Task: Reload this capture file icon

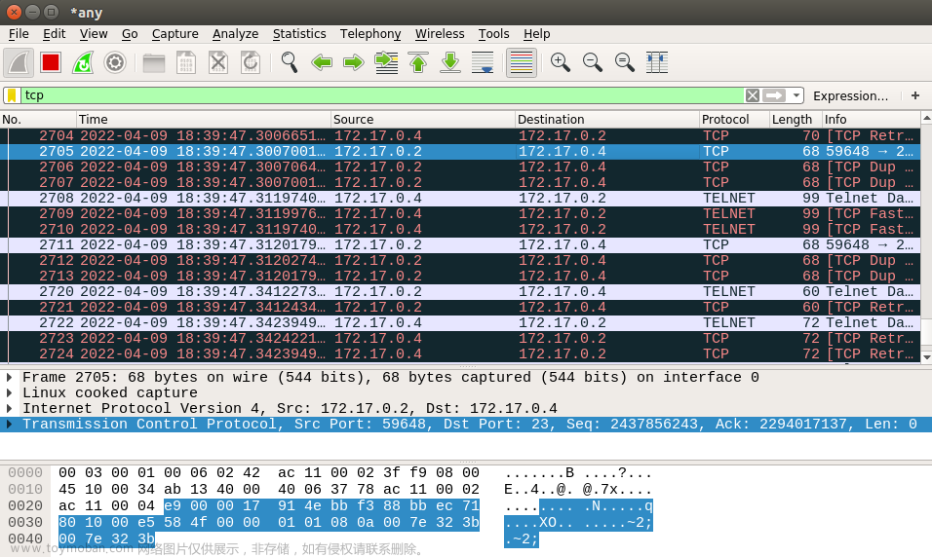Action: (x=251, y=62)
